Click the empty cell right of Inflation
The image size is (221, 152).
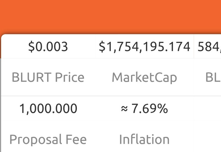click(x=208, y=139)
